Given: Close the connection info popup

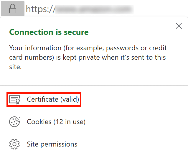Looking at the screenshot, I should [x=179, y=26].
